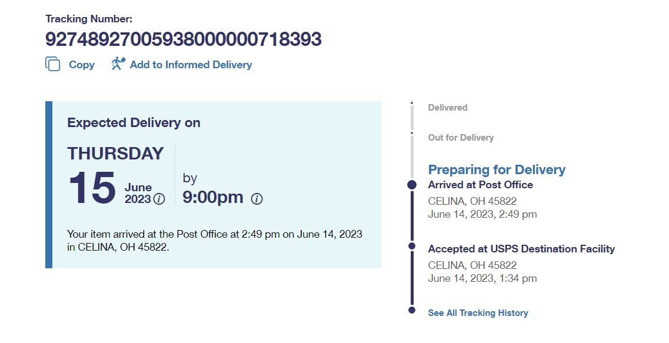Click the Informed Delivery mail carrier icon

[x=118, y=64]
